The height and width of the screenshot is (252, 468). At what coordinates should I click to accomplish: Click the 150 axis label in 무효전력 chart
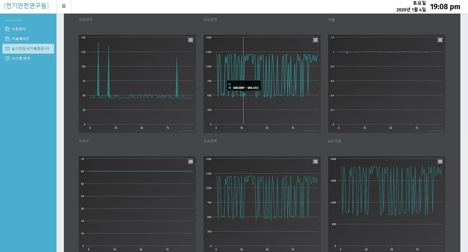click(83, 37)
